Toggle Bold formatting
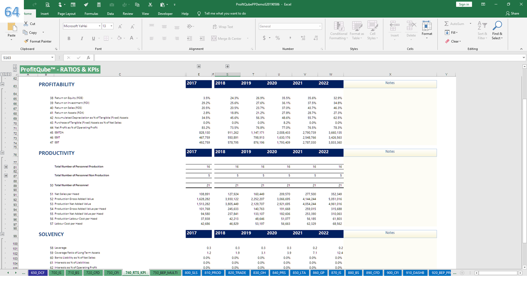527x296 pixels. point(69,38)
